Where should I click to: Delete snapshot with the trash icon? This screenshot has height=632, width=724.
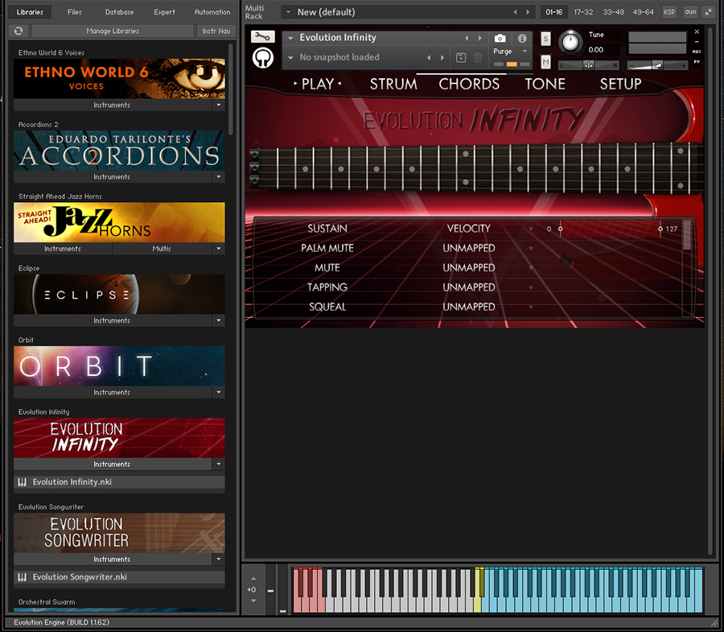click(x=478, y=58)
